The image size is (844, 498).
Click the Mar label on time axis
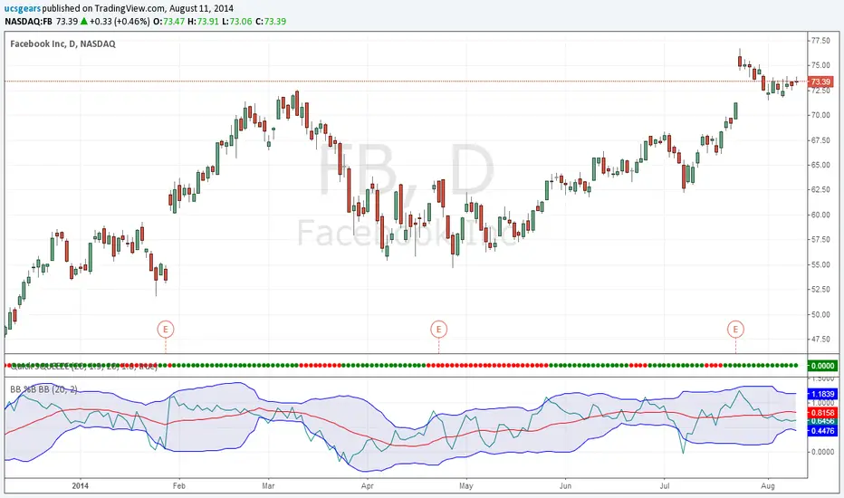(x=268, y=485)
